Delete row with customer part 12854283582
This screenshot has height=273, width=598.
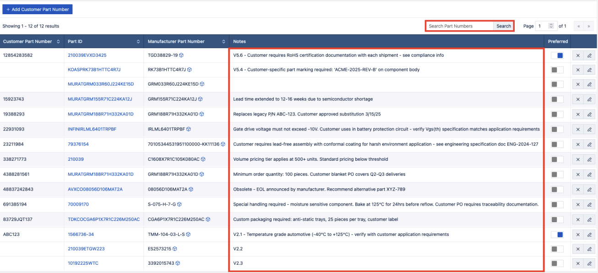(x=578, y=55)
